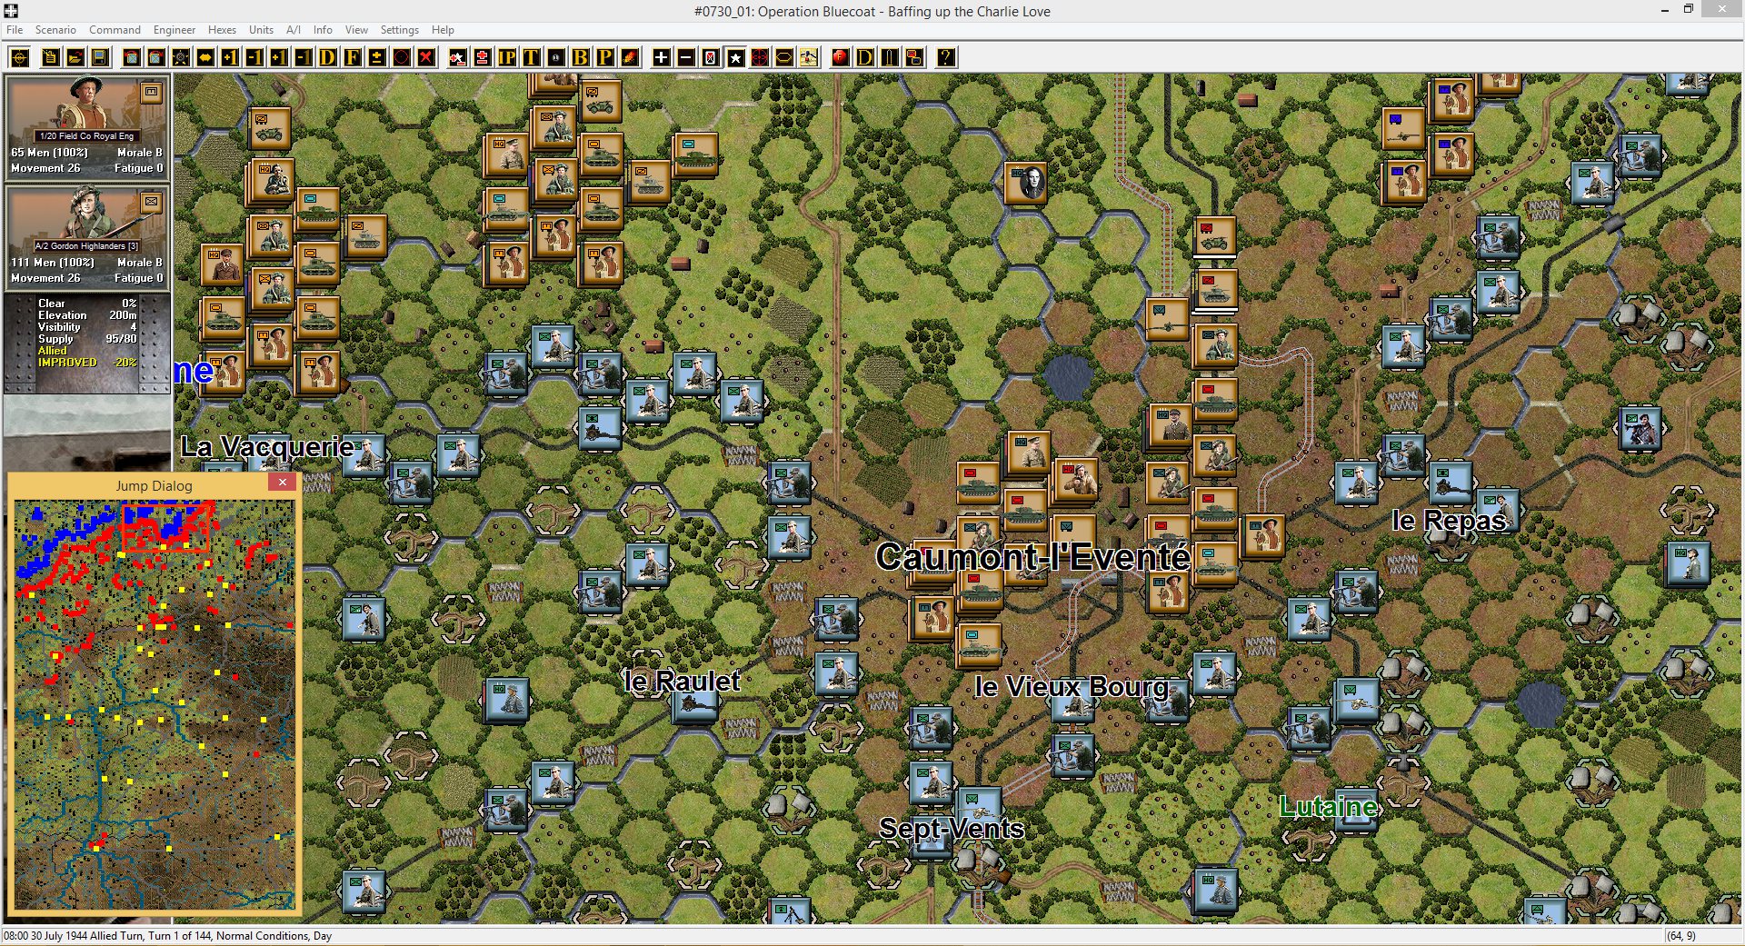Click the first bright -1 toolbar button

click(x=254, y=58)
